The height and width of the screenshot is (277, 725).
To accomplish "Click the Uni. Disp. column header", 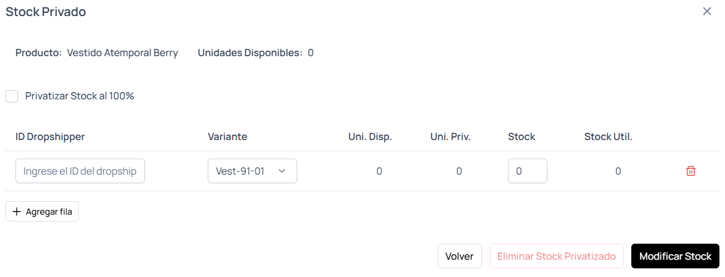I will (370, 137).
